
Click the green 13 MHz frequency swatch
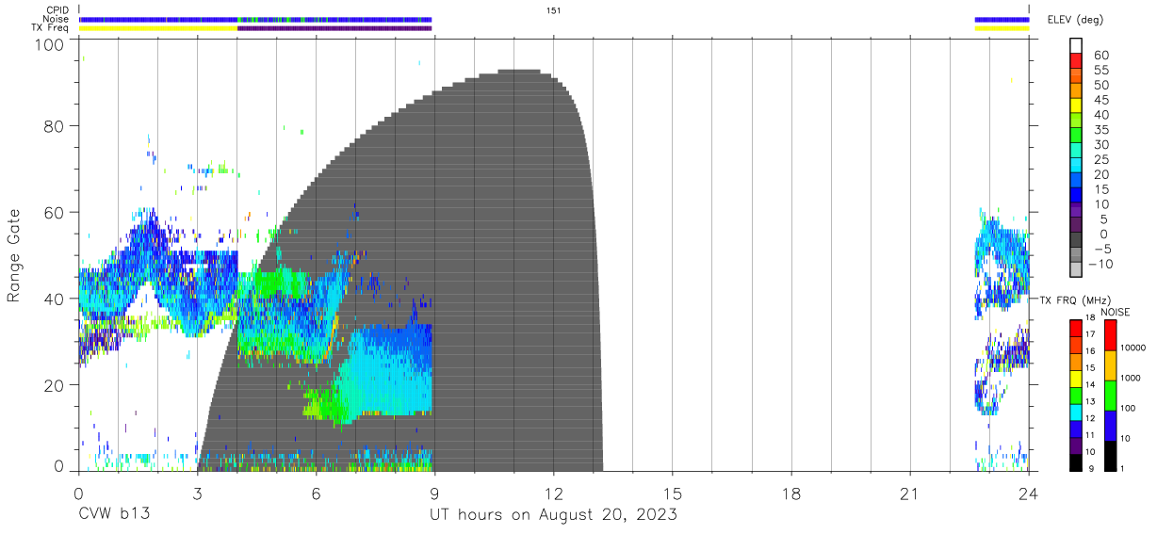pyautogui.click(x=1076, y=396)
